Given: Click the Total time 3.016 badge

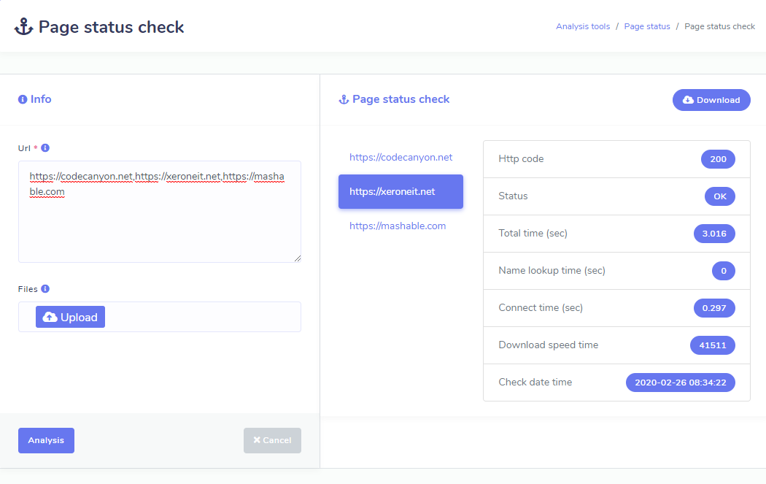Looking at the screenshot, I should coord(713,234).
